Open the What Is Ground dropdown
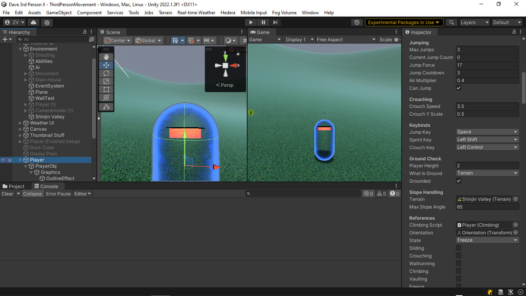This screenshot has width=526, height=296. 487,173
